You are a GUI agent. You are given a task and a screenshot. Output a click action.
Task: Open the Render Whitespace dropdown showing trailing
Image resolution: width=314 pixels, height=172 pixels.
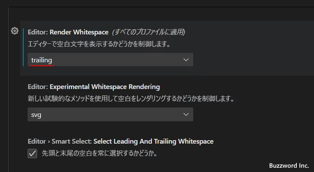click(x=110, y=60)
